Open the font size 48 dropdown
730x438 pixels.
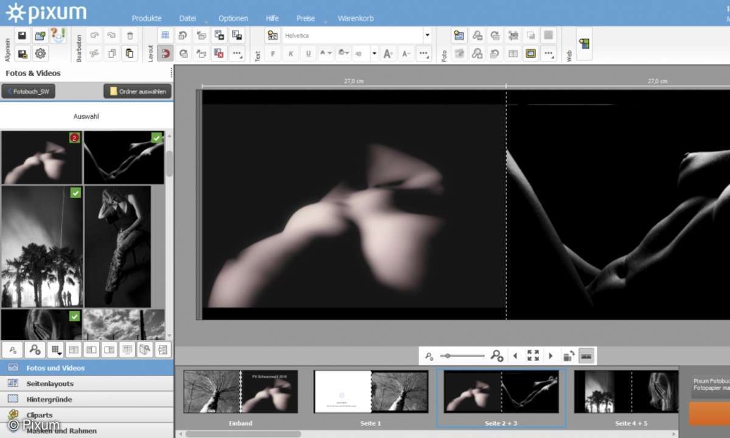pyautogui.click(x=374, y=54)
